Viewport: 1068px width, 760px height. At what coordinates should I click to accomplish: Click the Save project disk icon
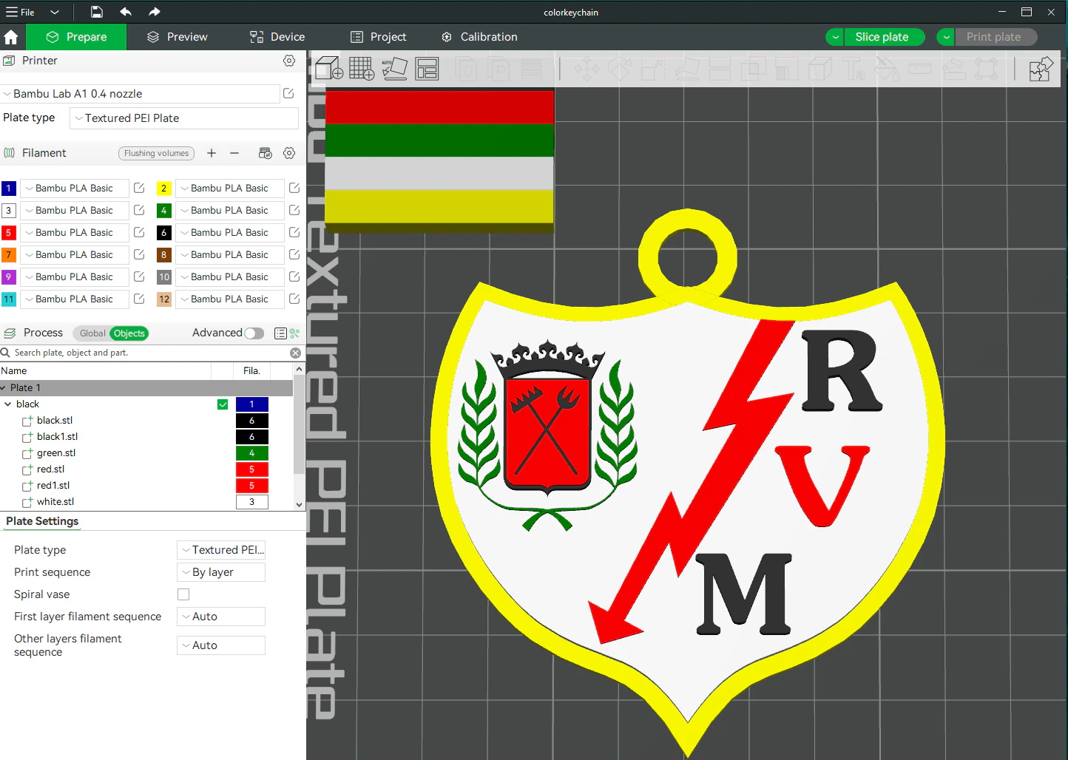point(97,12)
